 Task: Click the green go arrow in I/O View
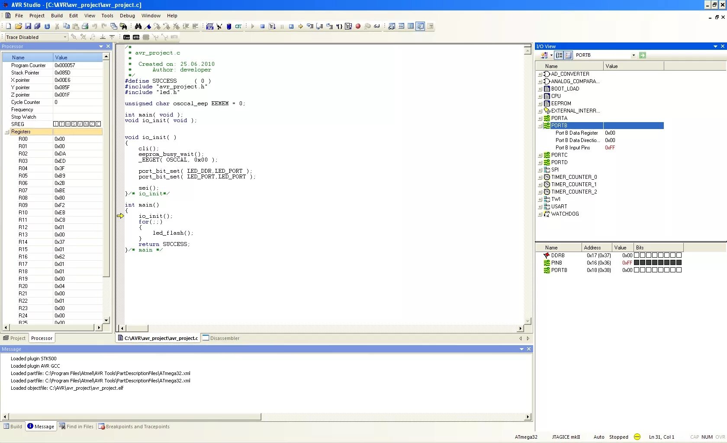click(643, 55)
